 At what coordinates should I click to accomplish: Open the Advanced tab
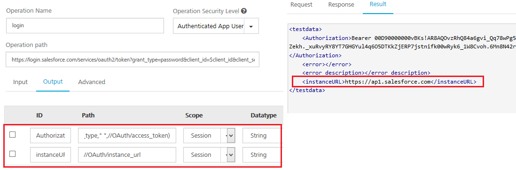click(x=92, y=82)
